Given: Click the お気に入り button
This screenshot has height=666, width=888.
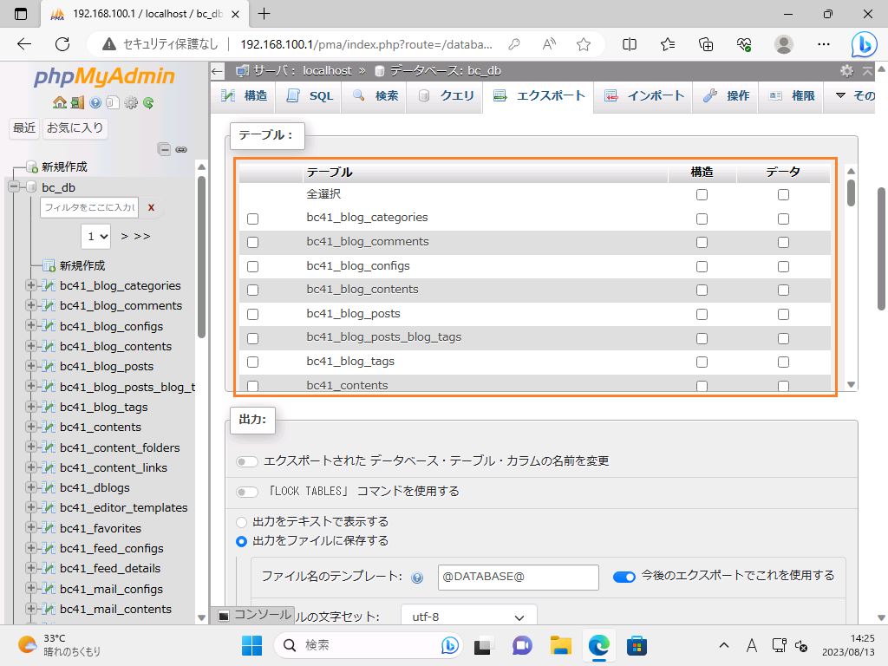Looking at the screenshot, I should [75, 128].
